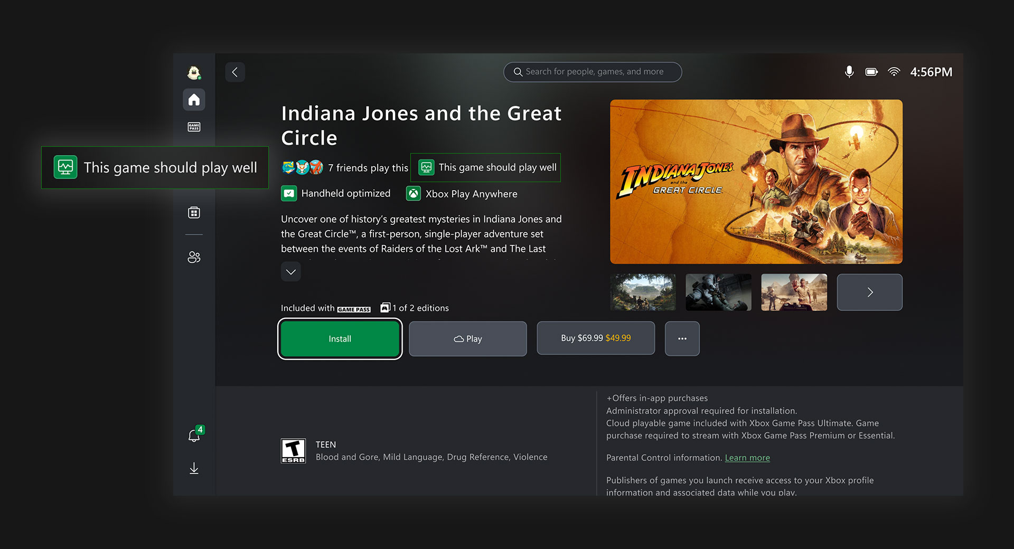Screen dimensions: 1014x549
Task: Select the Handheld optimized badge
Action: 336,193
